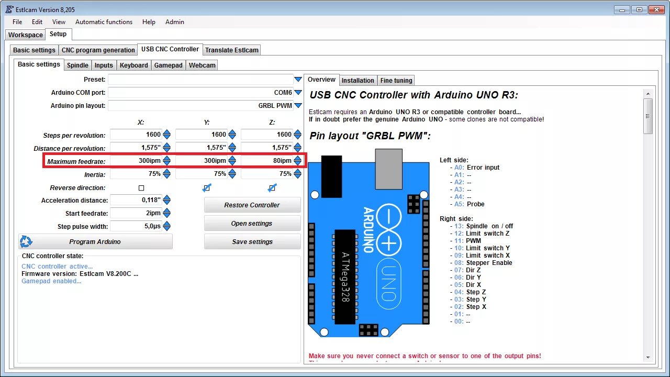Adjust X maximum feedrate spinner
The height and width of the screenshot is (377, 670).
click(166, 161)
